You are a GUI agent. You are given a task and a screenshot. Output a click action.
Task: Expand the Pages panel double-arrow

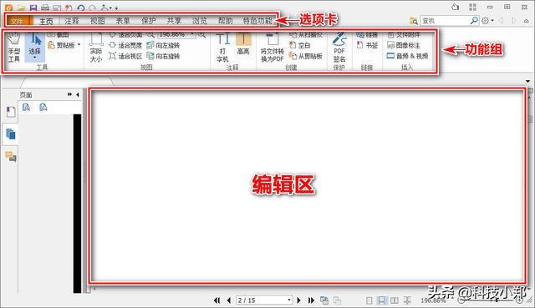tap(69, 94)
